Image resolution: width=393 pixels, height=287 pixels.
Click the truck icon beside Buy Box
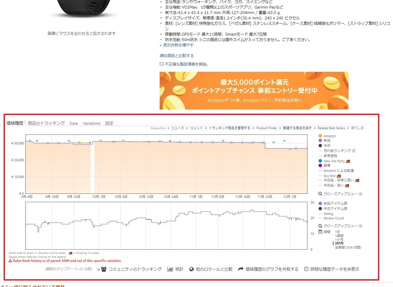(339, 176)
